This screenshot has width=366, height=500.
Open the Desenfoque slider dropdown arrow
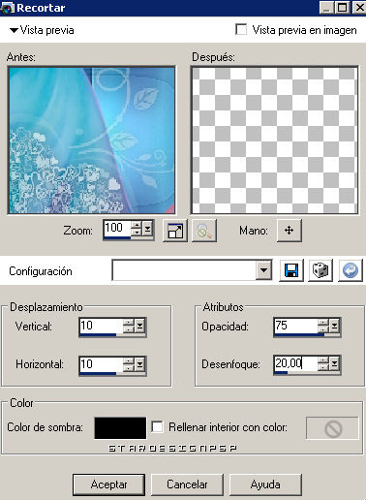click(334, 363)
